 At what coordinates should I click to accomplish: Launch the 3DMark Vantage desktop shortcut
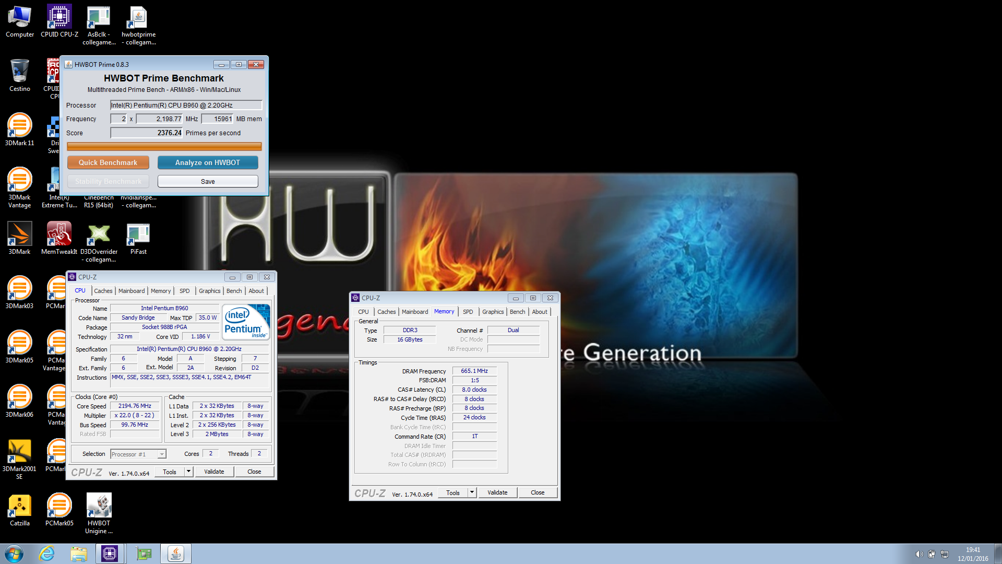coord(20,188)
